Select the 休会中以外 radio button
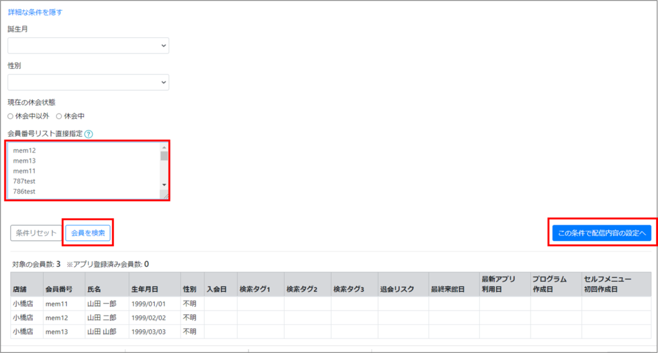 pyautogui.click(x=10, y=116)
